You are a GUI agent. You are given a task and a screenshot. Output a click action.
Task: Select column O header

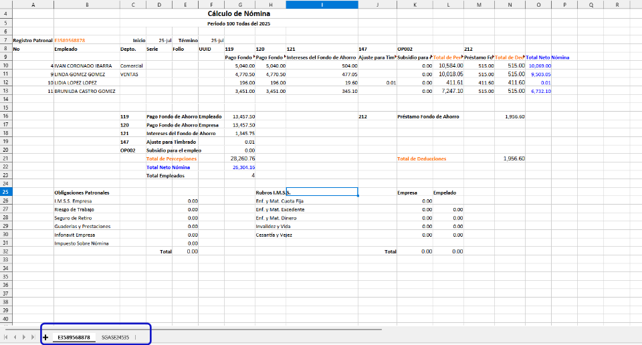tap(538, 5)
